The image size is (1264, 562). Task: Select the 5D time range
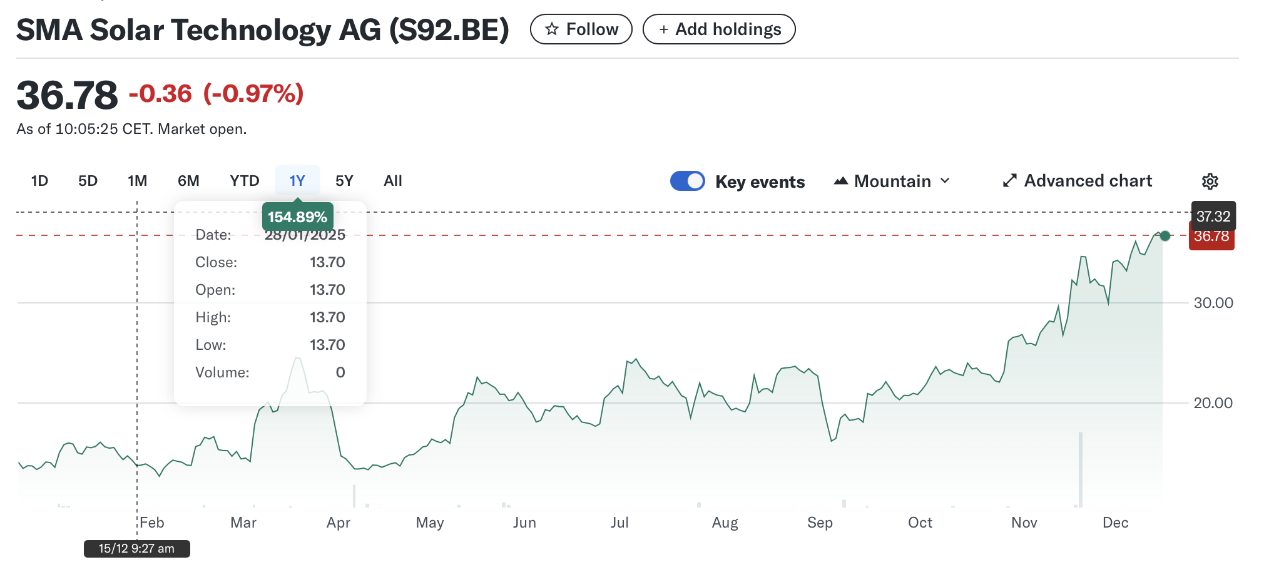click(x=88, y=181)
